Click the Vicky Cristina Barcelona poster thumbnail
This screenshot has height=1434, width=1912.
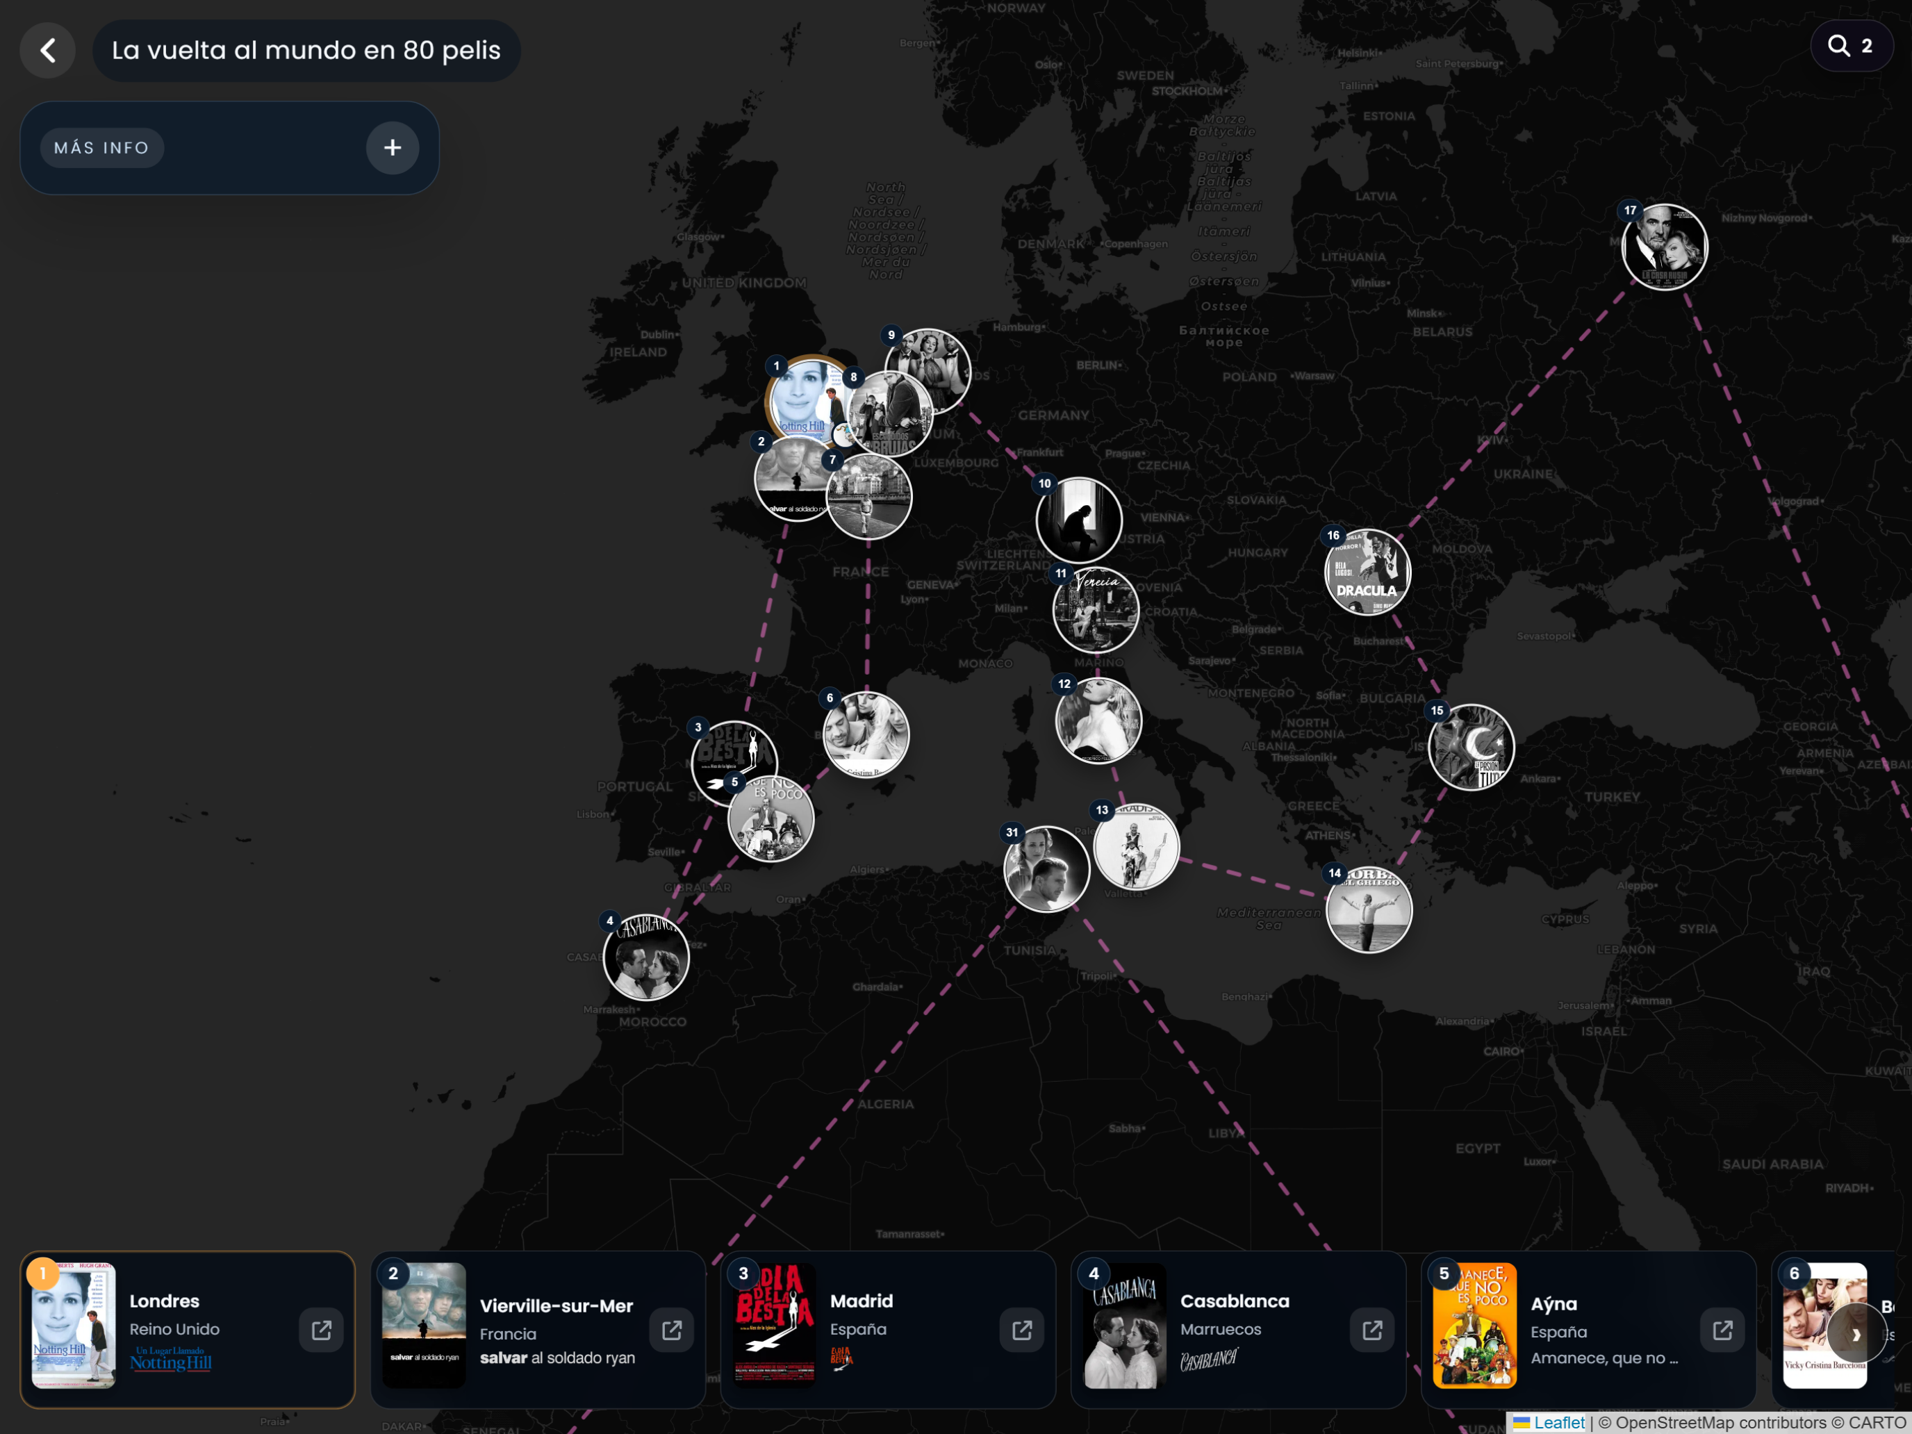(x=1824, y=1325)
